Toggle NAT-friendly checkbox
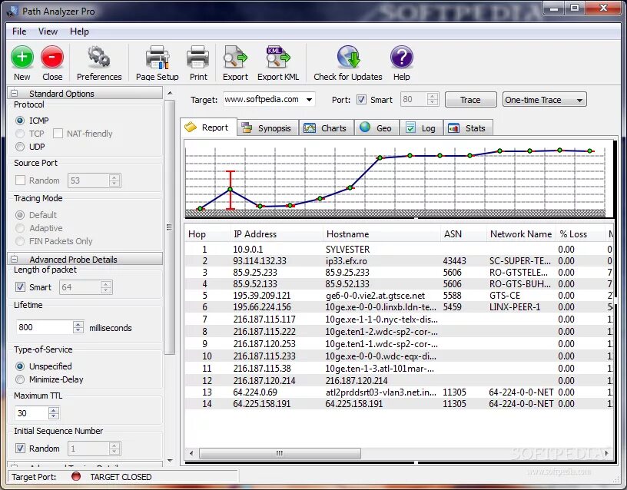Image resolution: width=627 pixels, height=490 pixels. click(x=58, y=134)
